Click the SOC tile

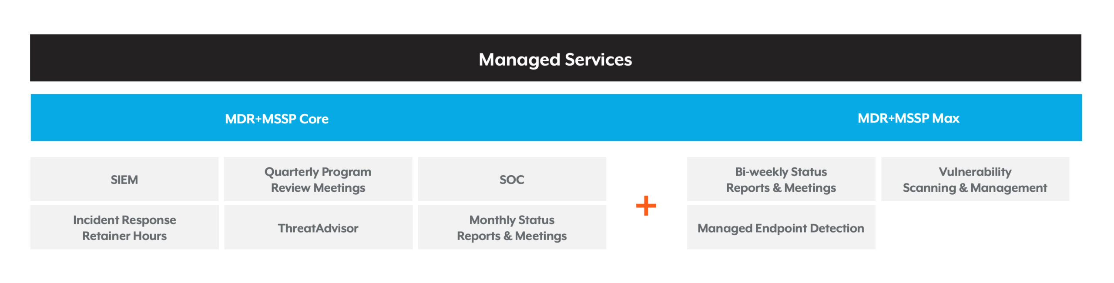point(512,179)
